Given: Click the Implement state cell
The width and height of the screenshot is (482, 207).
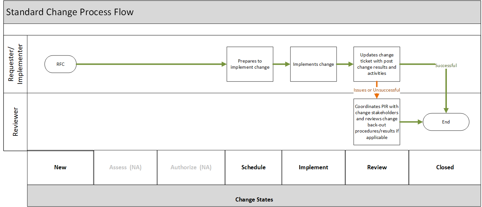Looking at the screenshot, I should click(x=313, y=167).
